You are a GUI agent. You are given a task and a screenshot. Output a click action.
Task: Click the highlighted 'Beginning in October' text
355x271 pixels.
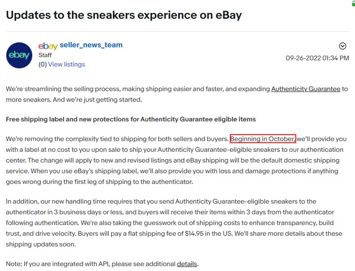click(263, 139)
